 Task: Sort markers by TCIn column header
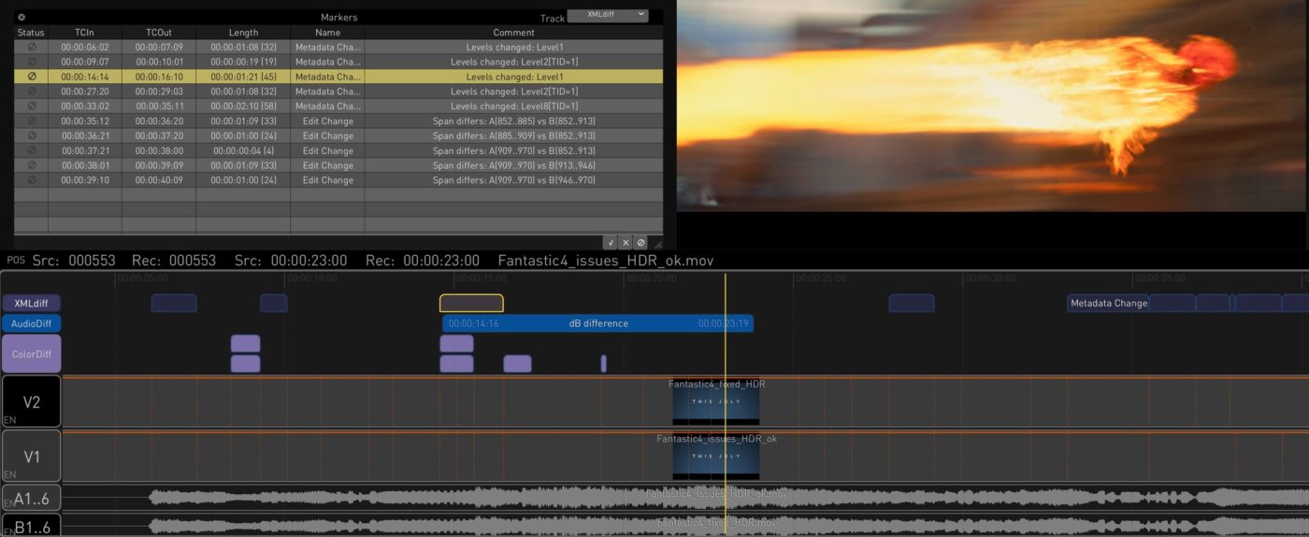coord(85,33)
